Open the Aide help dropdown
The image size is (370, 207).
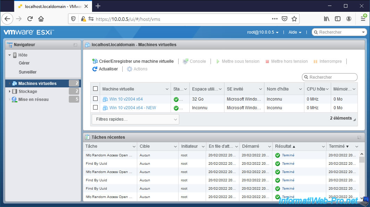pos(295,32)
